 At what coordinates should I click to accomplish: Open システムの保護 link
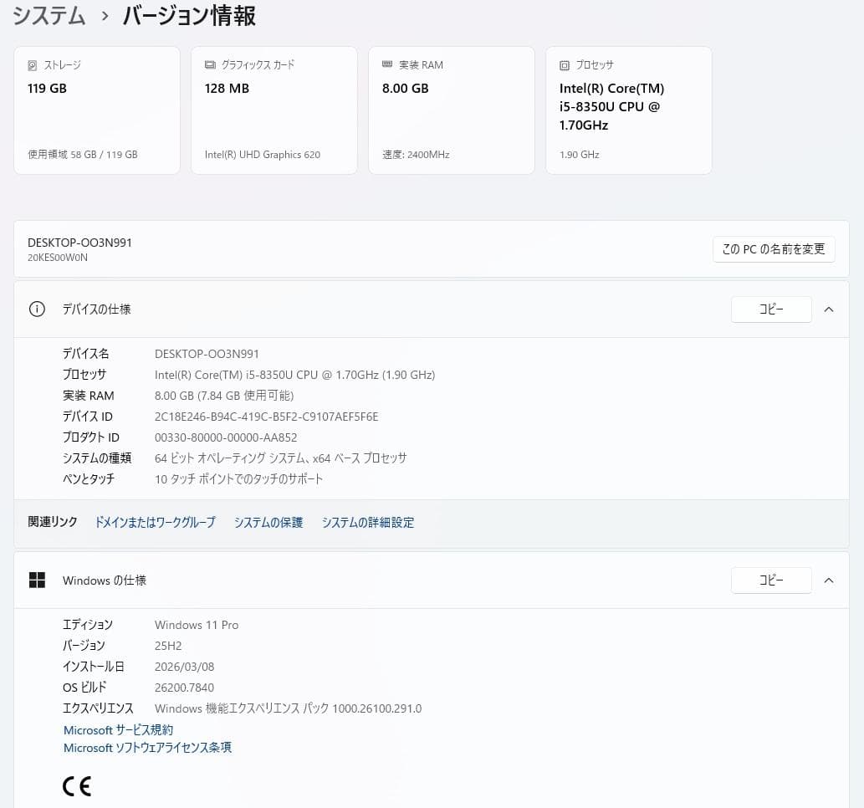pyautogui.click(x=268, y=523)
